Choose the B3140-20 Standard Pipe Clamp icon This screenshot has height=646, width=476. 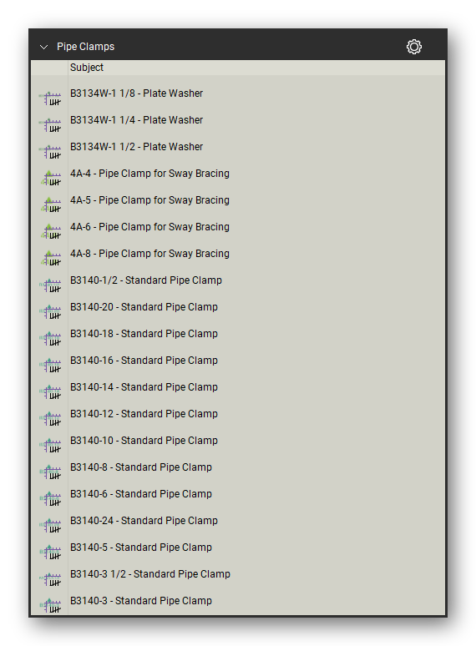[50, 311]
